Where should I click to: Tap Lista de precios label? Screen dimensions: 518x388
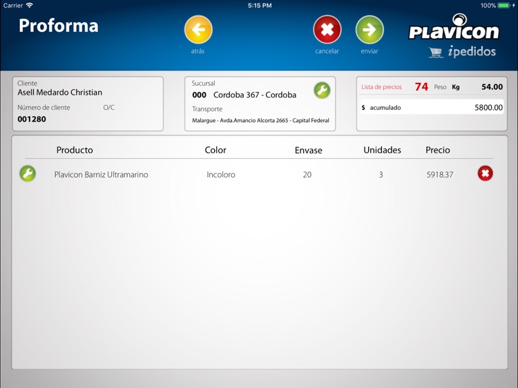coord(381,87)
